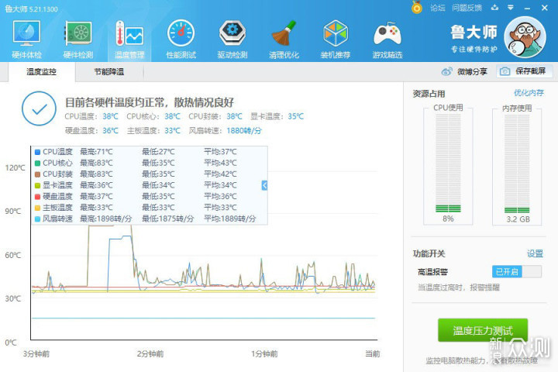Open the 硬件检测 hardware detection icon

coord(78,40)
